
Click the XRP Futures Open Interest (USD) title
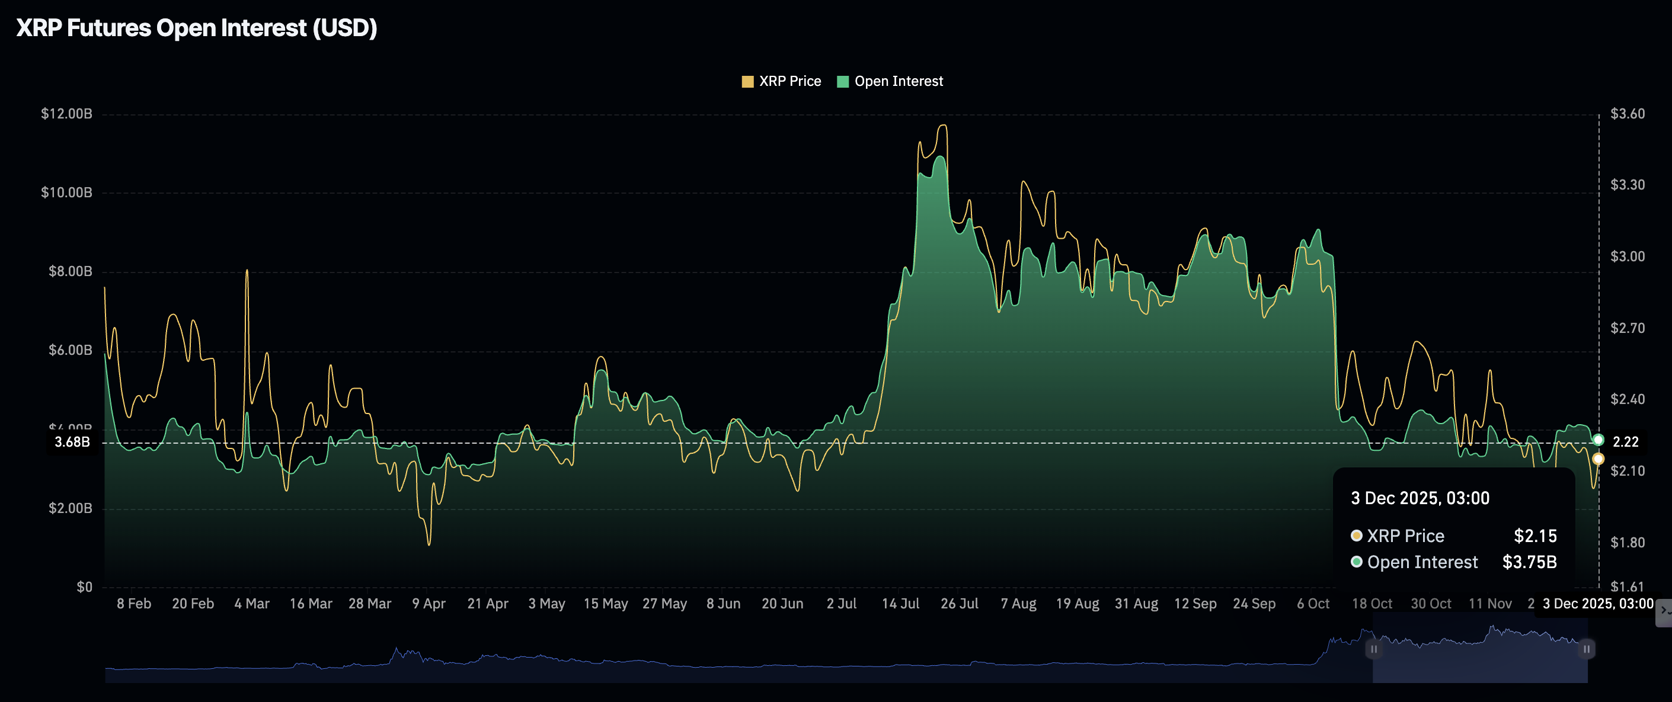click(196, 28)
